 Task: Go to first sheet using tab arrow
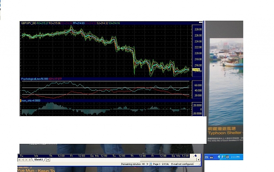click(20, 160)
